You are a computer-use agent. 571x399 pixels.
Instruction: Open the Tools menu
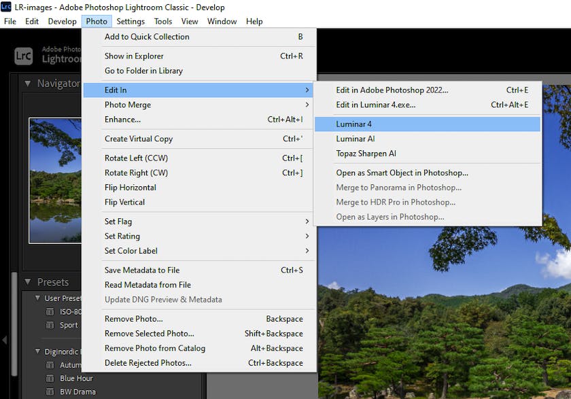click(x=162, y=22)
